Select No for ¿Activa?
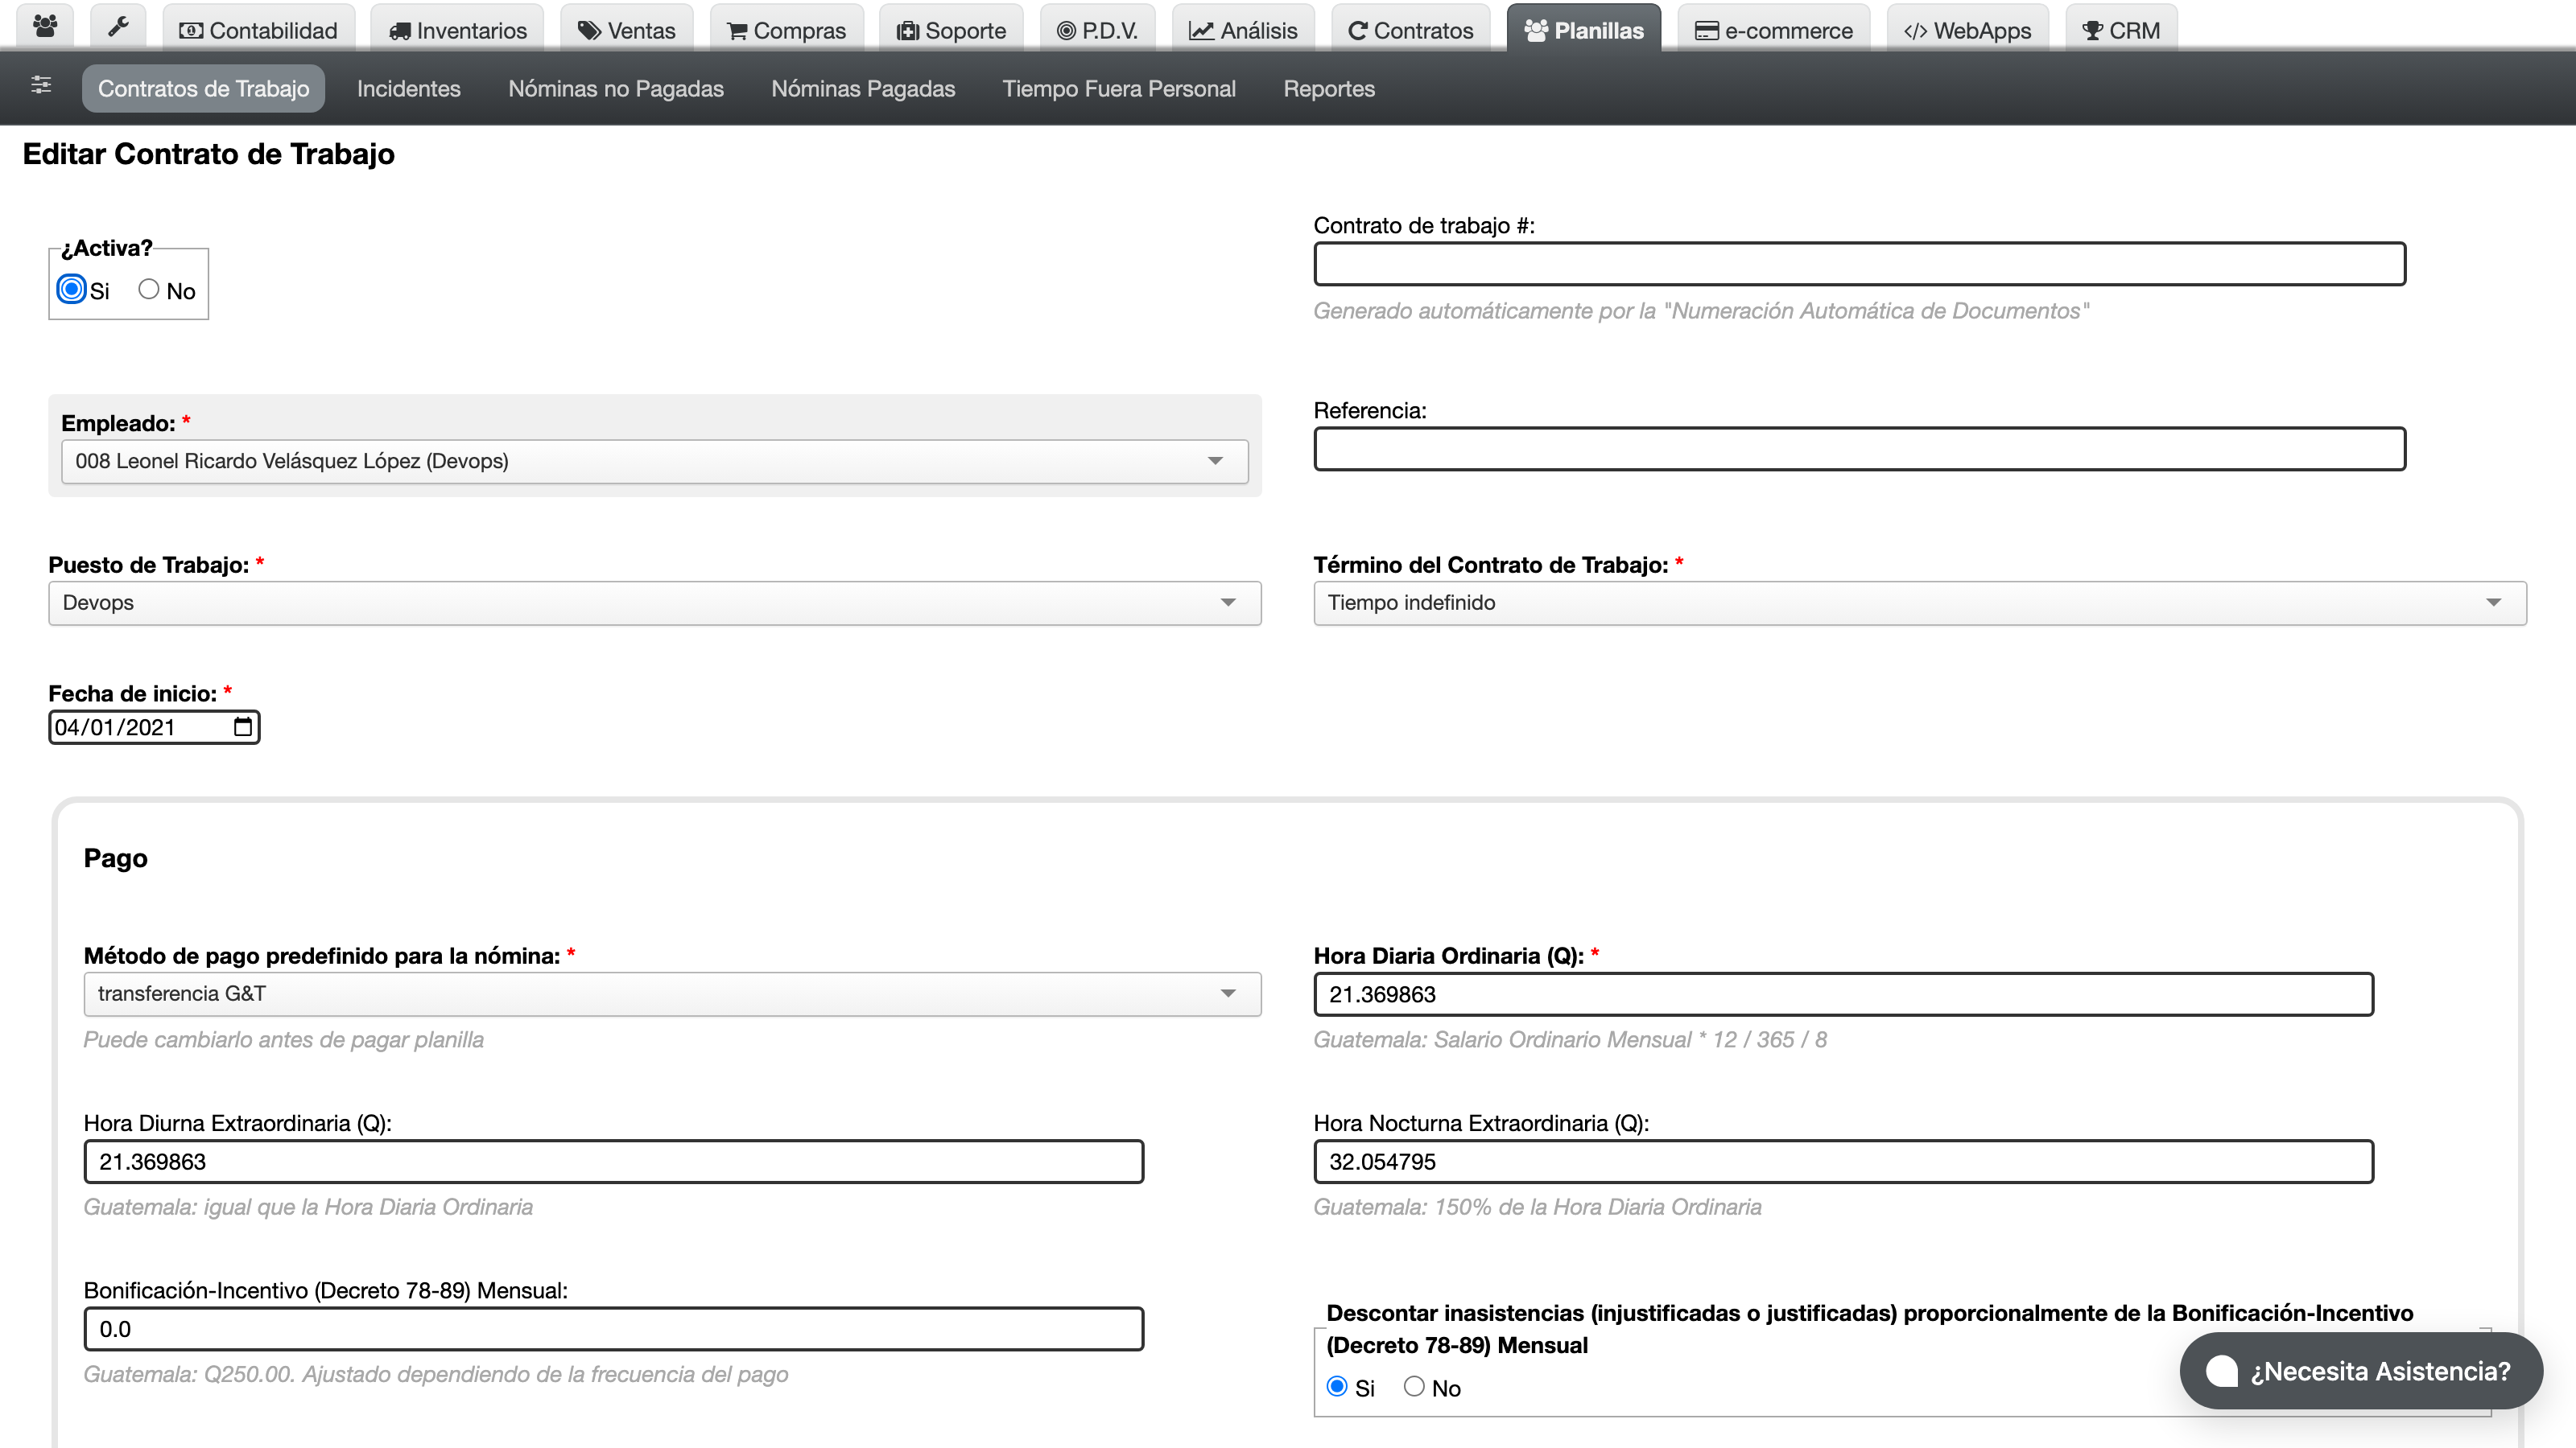This screenshot has width=2576, height=1448. 149,290
